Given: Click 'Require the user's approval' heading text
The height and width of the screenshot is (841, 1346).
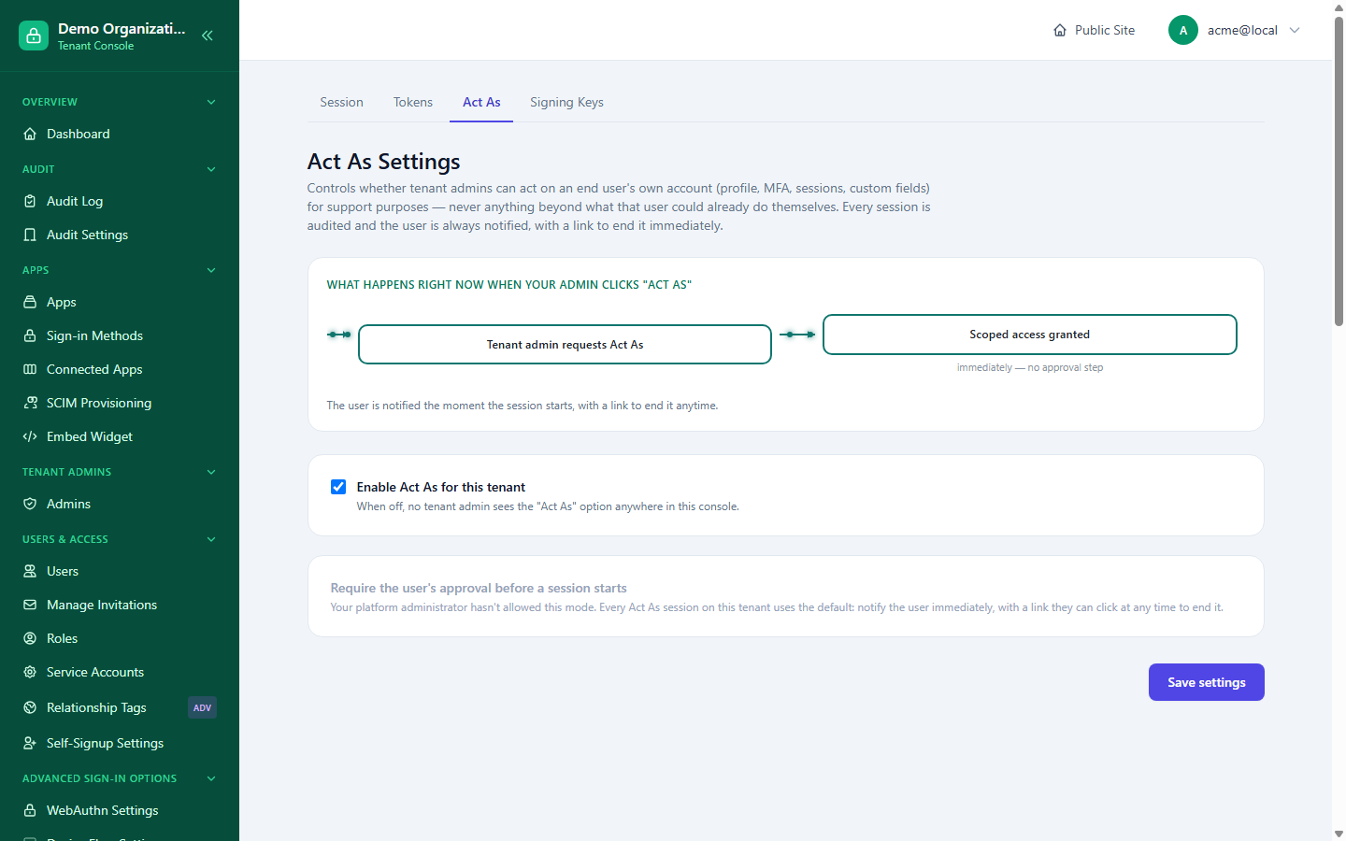Looking at the screenshot, I should pyautogui.click(x=479, y=588).
